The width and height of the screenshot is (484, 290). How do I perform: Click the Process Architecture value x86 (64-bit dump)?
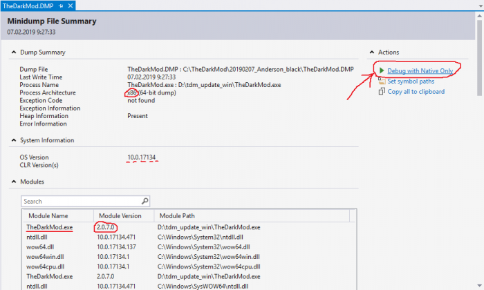coord(151,93)
